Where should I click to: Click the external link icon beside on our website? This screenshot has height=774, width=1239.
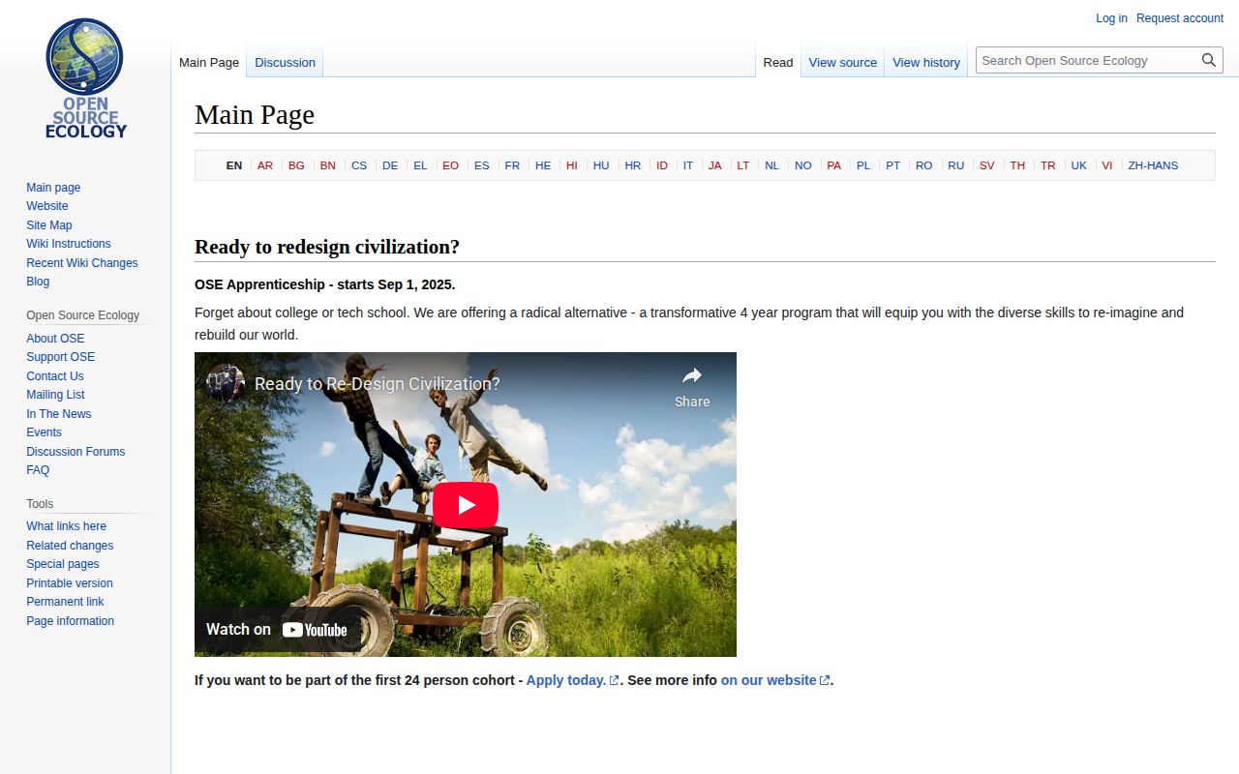824,680
